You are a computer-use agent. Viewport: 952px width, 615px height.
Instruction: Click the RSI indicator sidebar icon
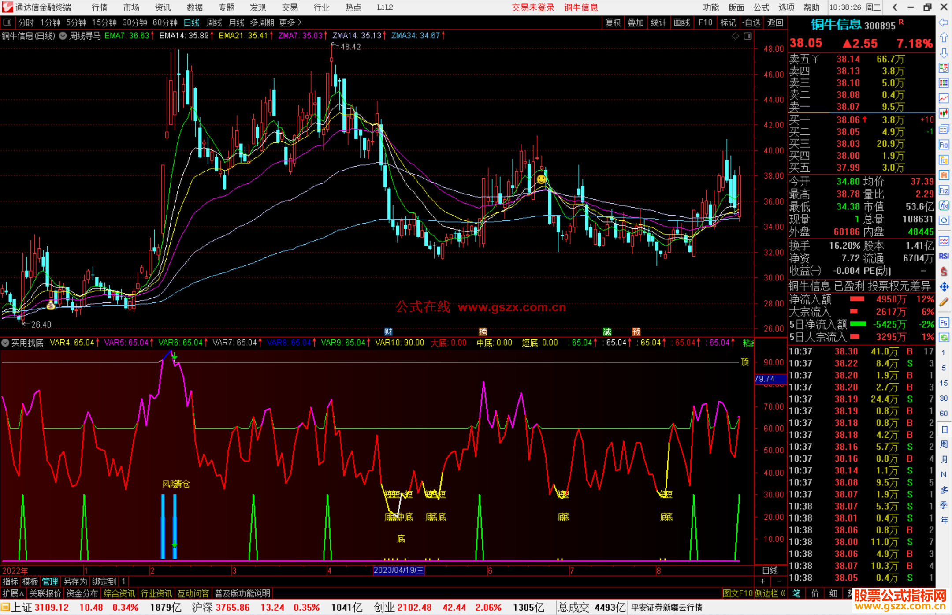click(x=944, y=256)
